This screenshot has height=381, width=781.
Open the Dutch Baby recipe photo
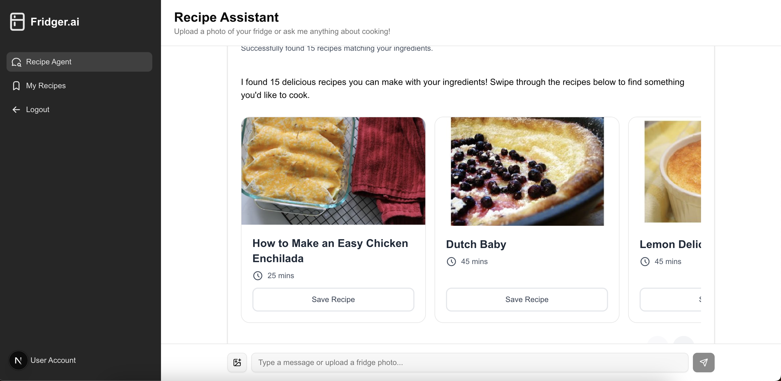click(x=527, y=171)
